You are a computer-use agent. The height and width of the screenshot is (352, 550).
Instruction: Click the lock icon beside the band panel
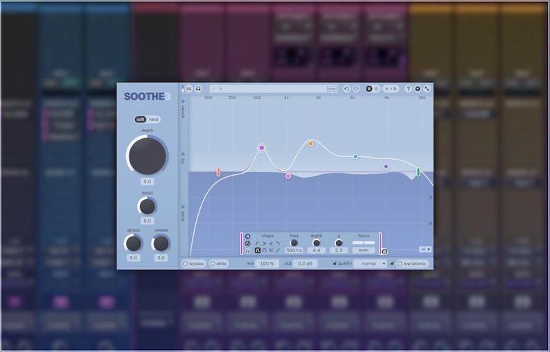(384, 252)
